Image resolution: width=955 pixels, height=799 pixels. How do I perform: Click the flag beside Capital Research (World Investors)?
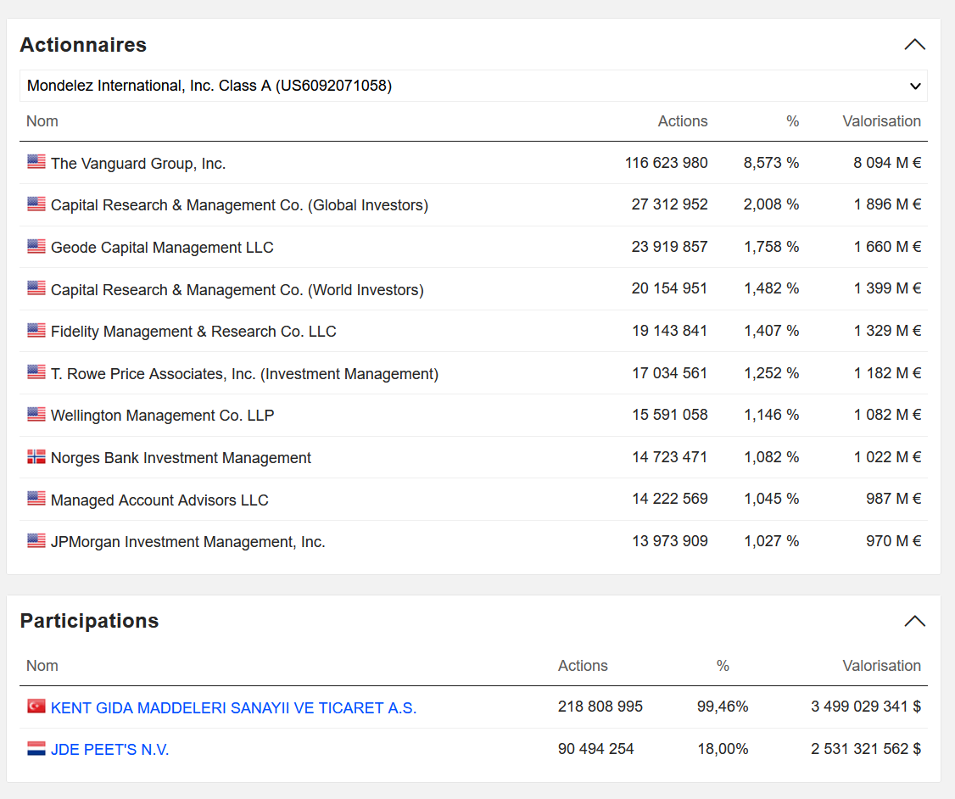[36, 288]
